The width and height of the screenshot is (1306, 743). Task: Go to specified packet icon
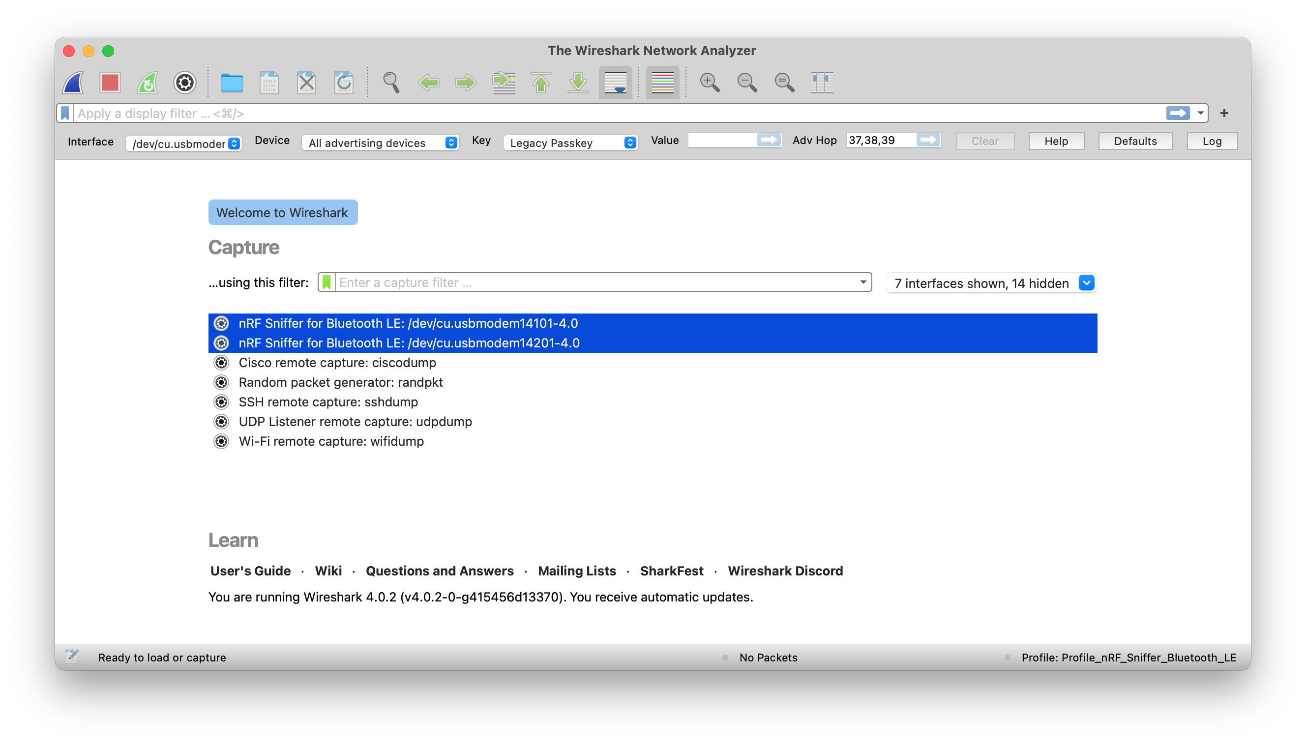(504, 82)
